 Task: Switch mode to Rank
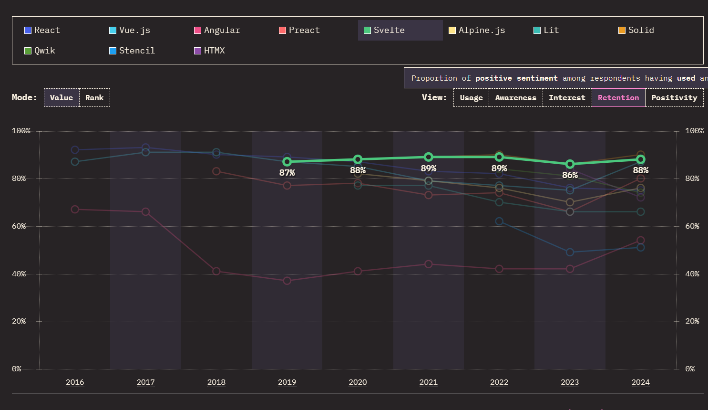tap(94, 97)
